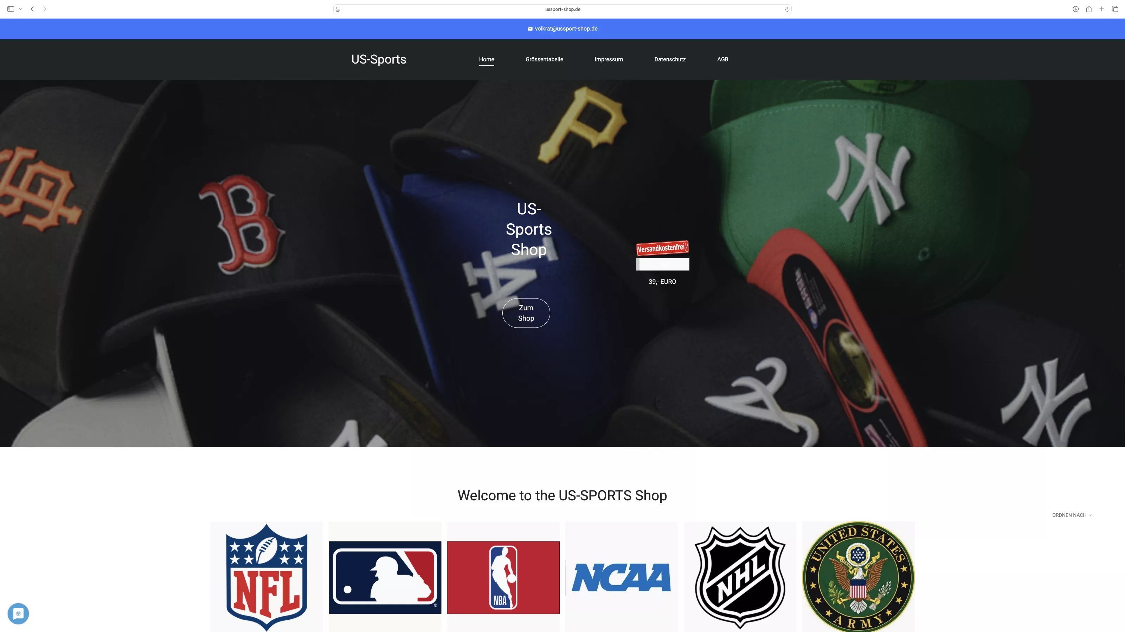Click inside the address bar
This screenshot has height=632, width=1125.
coord(562,9)
